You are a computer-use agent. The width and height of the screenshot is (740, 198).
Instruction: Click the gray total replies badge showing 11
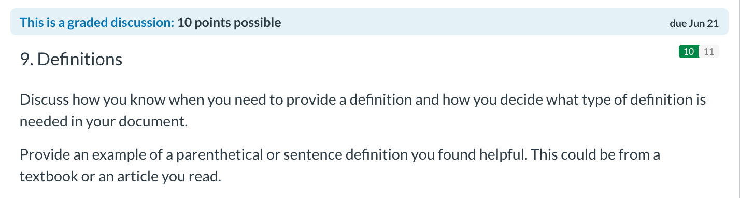[x=709, y=51]
